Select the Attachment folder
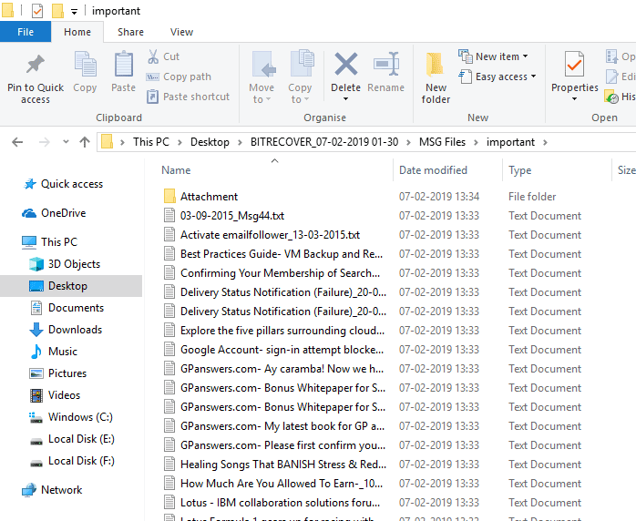 (x=209, y=197)
